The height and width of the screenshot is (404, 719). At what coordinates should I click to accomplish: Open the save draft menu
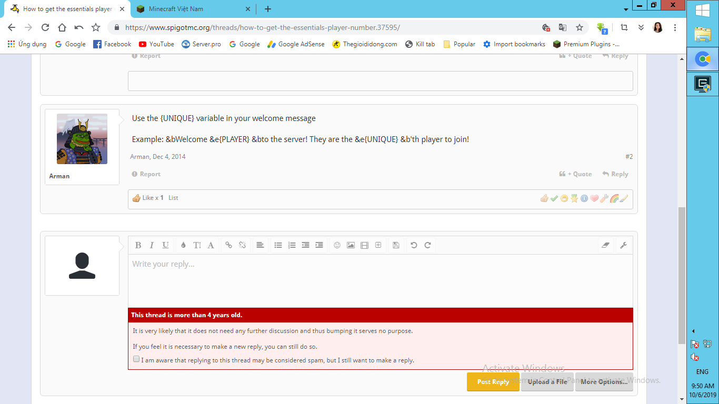coord(396,245)
